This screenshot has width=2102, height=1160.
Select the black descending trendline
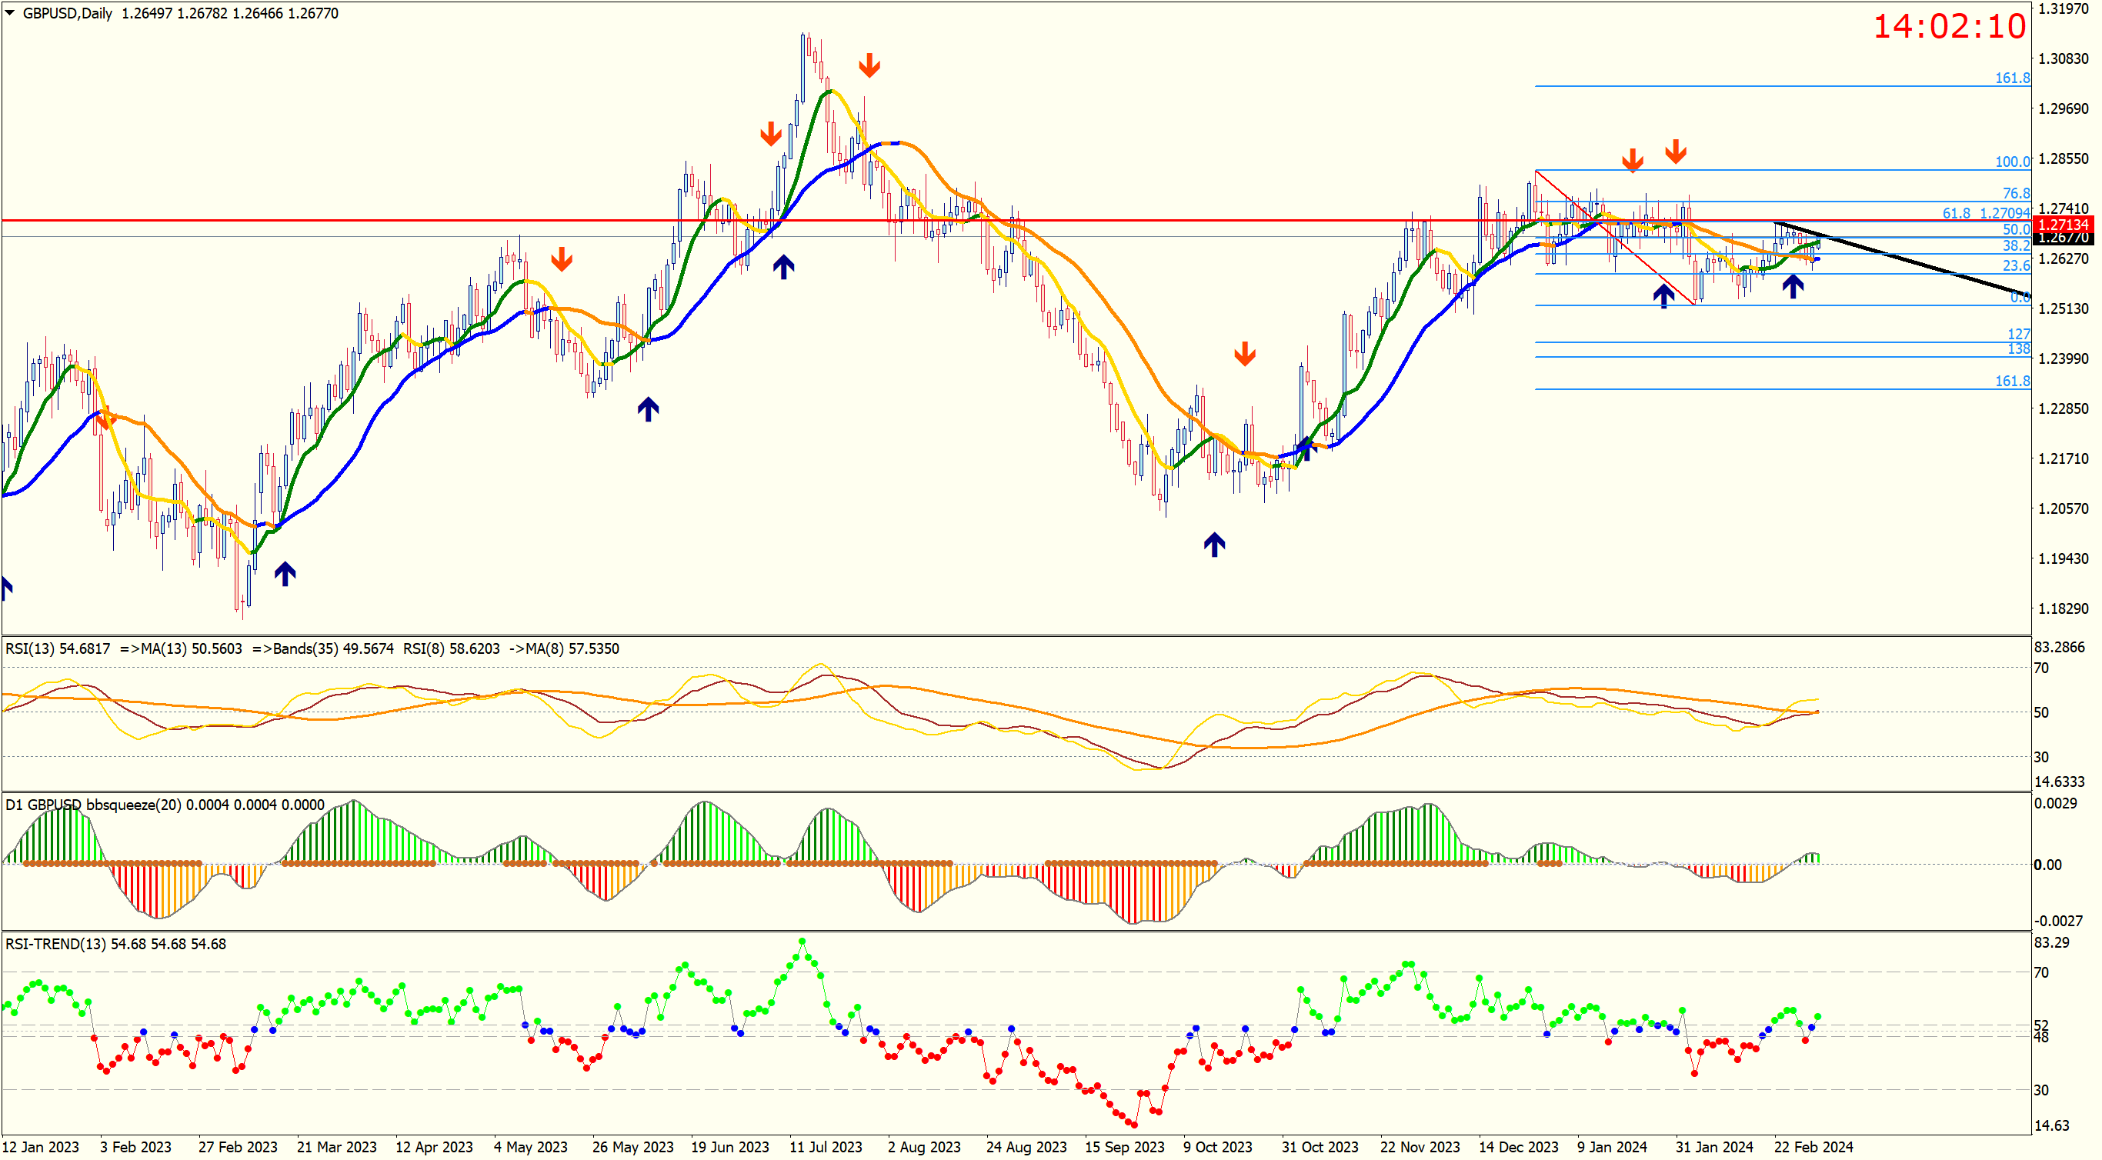click(1942, 270)
